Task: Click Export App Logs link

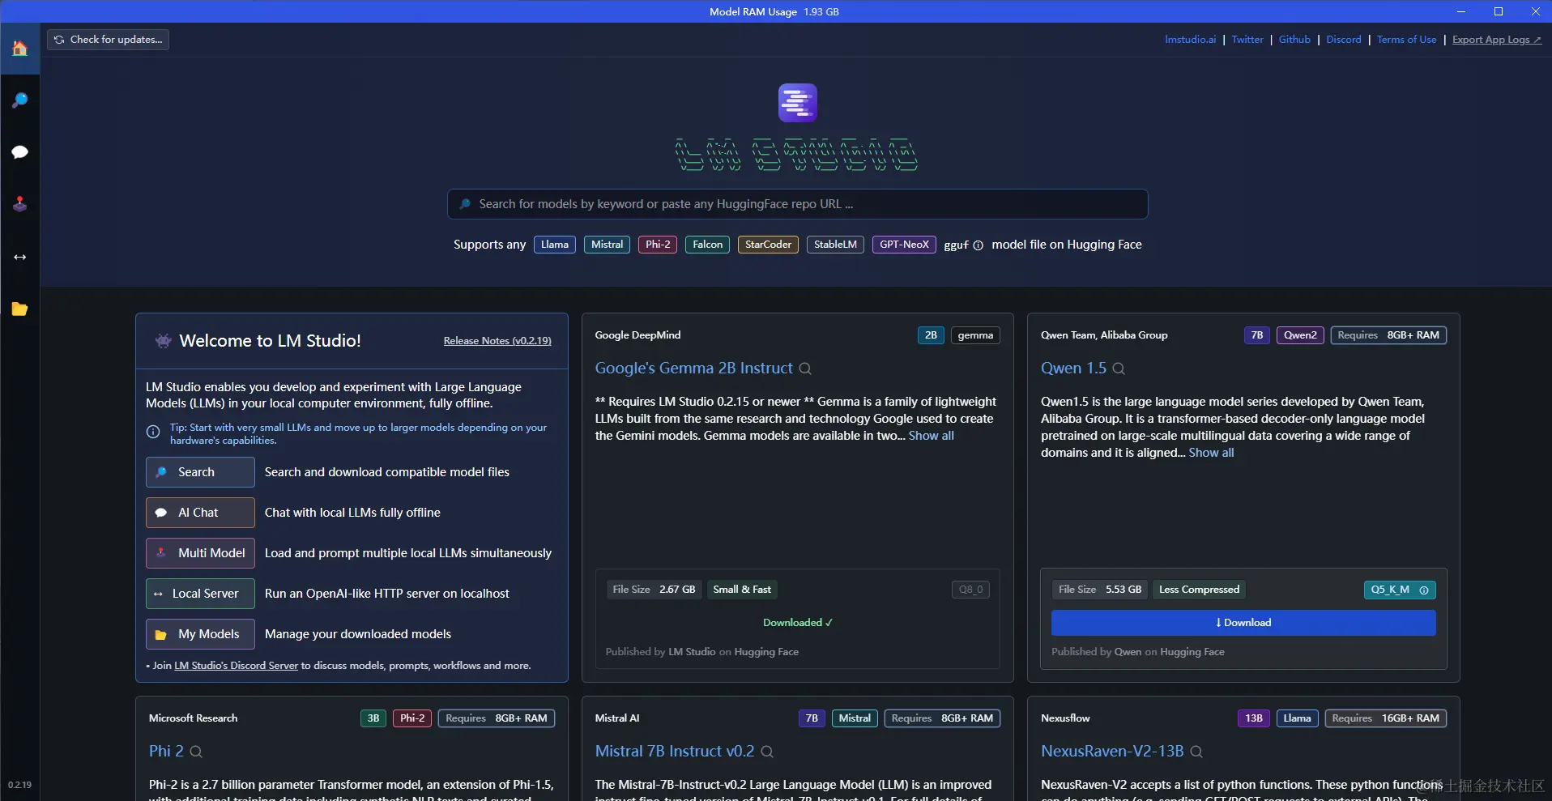Action: tap(1496, 40)
